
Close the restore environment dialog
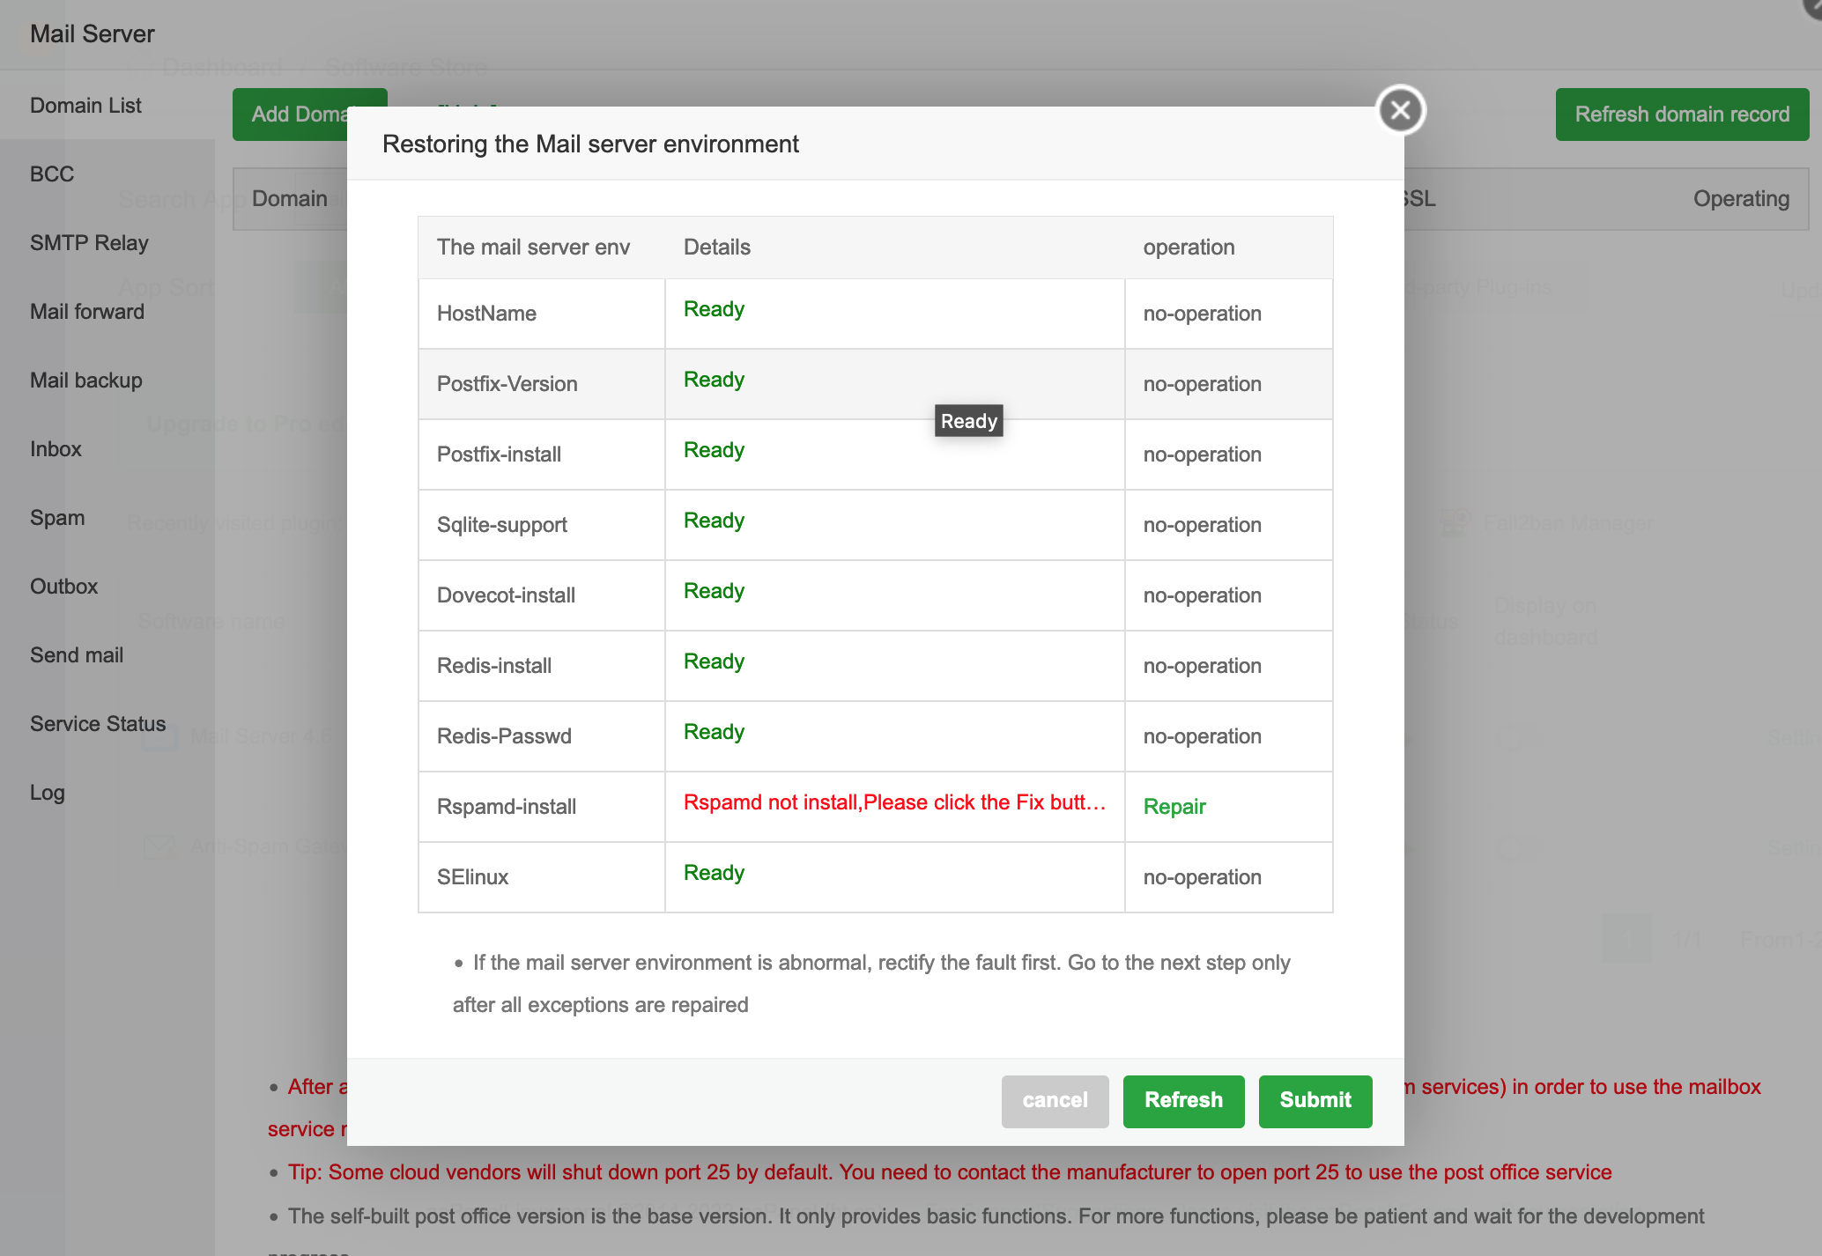[x=1400, y=110]
